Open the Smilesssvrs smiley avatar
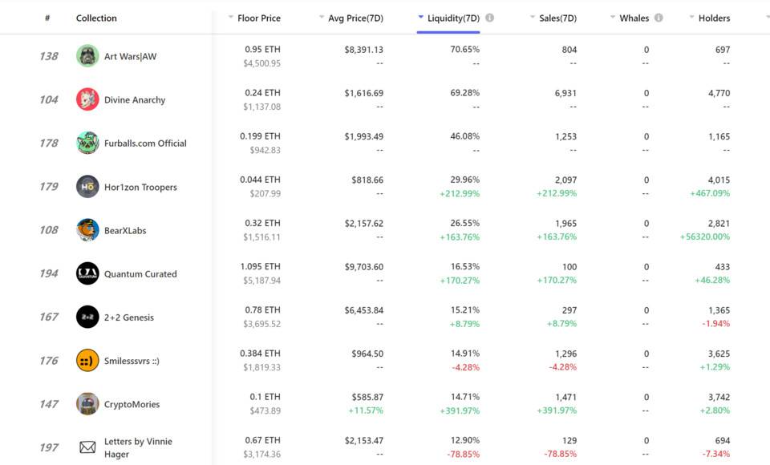 click(x=87, y=361)
